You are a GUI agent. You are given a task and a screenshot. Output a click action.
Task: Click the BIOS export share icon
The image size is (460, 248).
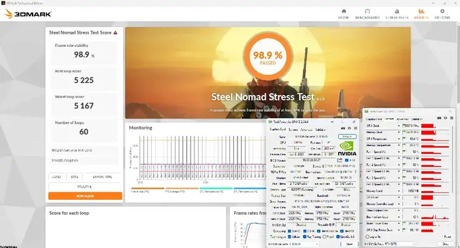(x=340, y=160)
